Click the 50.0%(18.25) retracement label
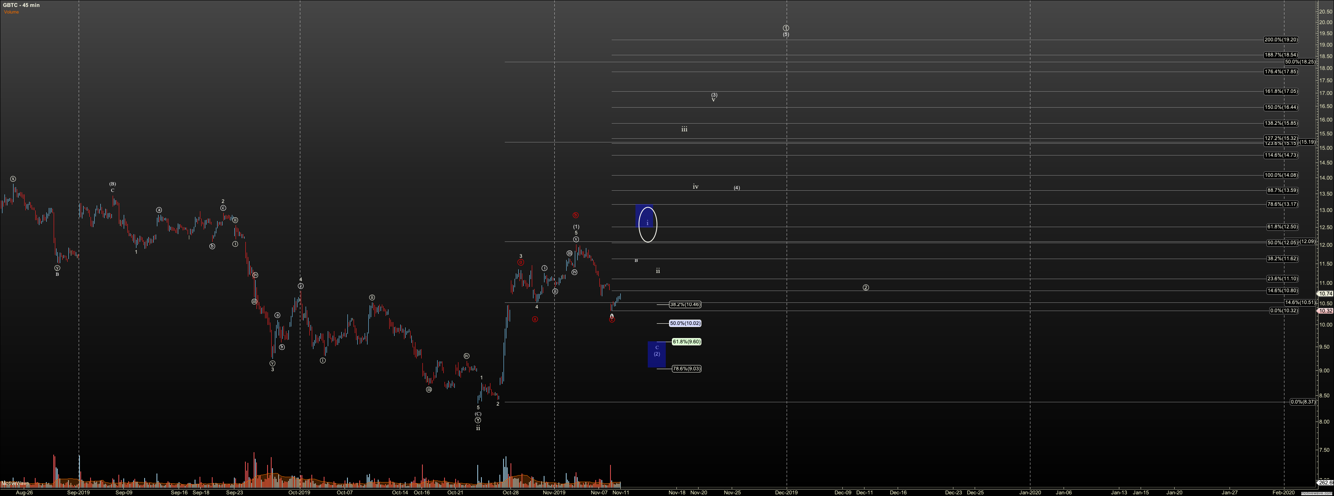 click(1300, 62)
